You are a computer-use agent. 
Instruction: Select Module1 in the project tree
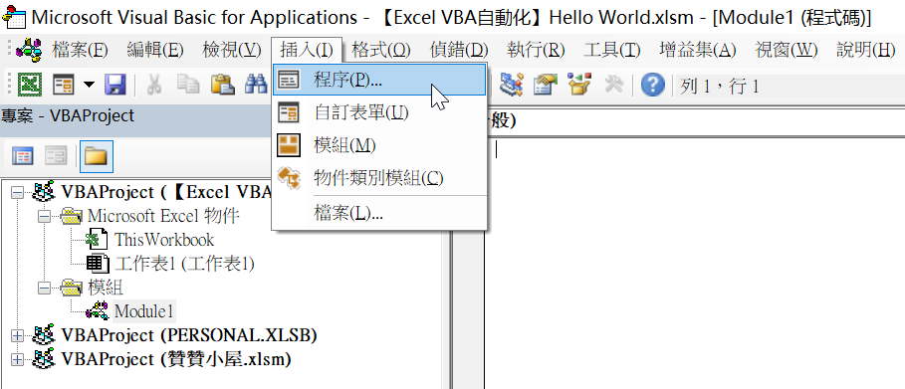[143, 311]
